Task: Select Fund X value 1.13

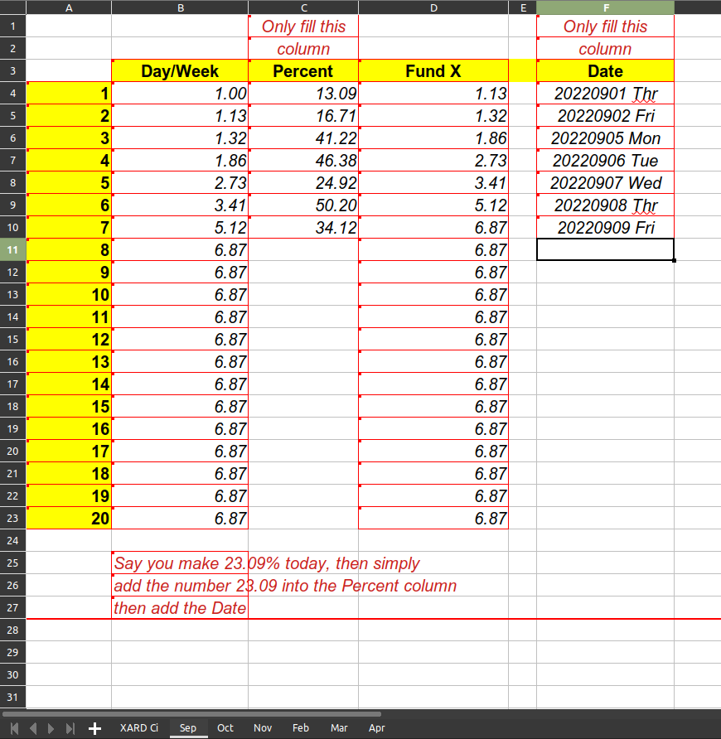Action: (433, 94)
